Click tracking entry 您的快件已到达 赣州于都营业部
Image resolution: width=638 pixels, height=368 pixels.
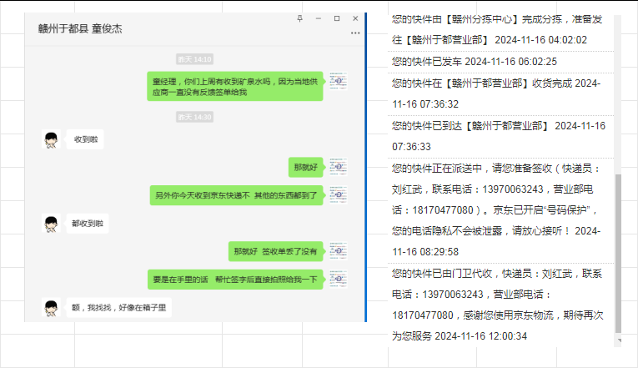coord(500,136)
